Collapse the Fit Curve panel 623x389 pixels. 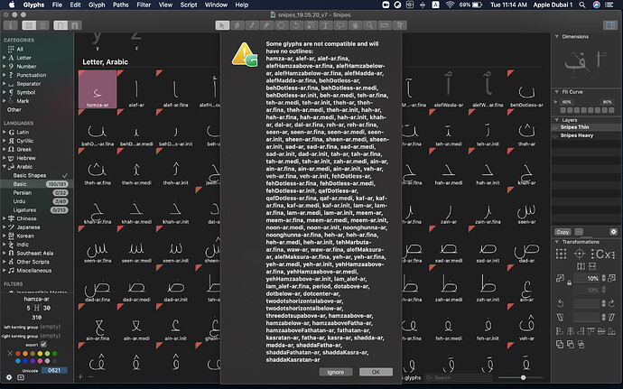click(x=557, y=92)
